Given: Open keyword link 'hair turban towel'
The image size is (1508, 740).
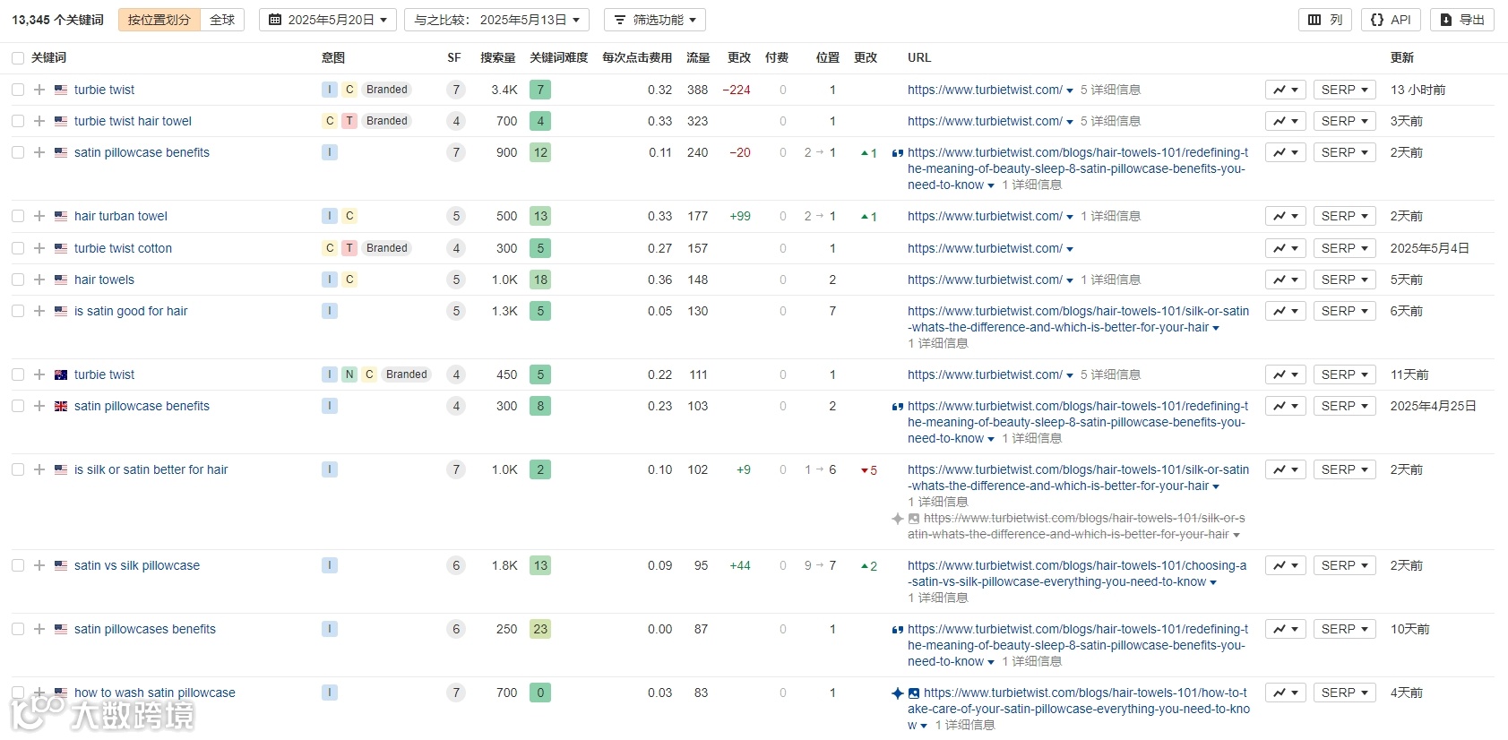Looking at the screenshot, I should point(121,216).
